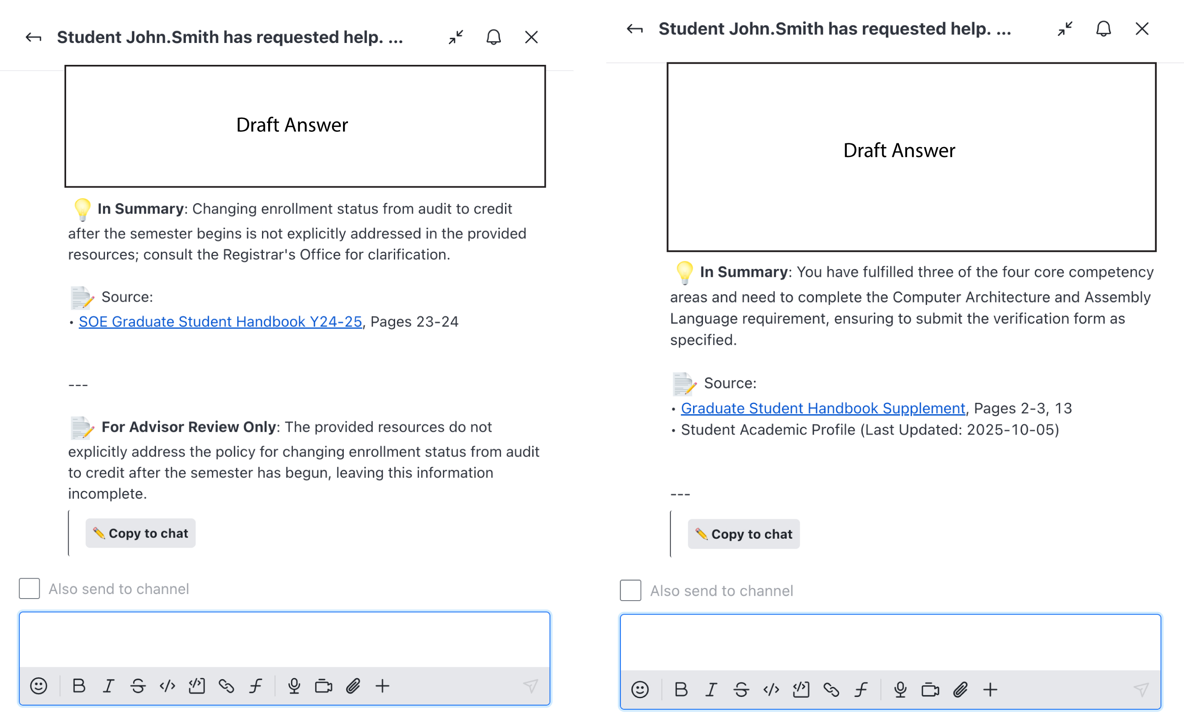Click bold icon in left message composer
Screen dimensions: 1184x720
(79, 686)
